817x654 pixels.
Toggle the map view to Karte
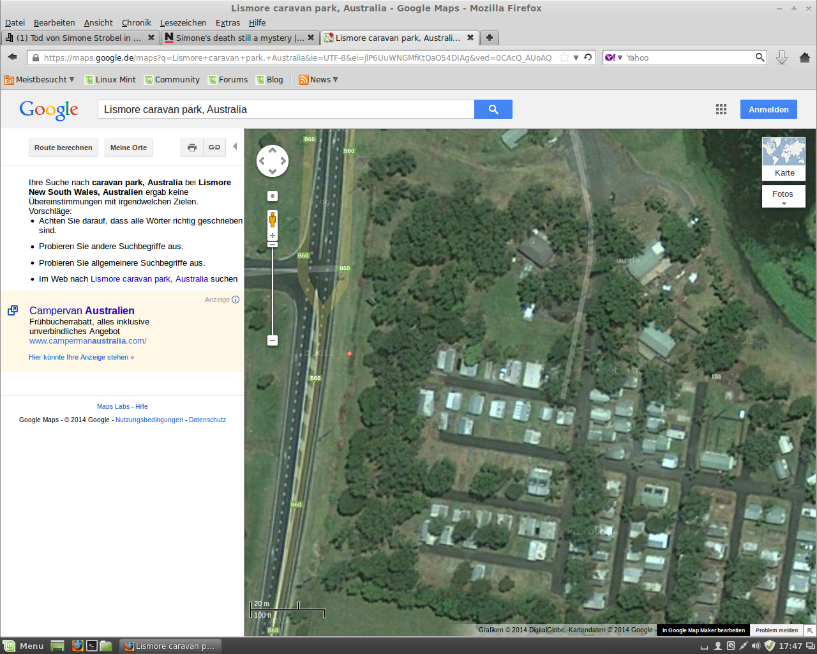coord(784,159)
